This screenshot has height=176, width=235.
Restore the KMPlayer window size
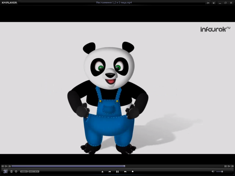click(225, 3)
